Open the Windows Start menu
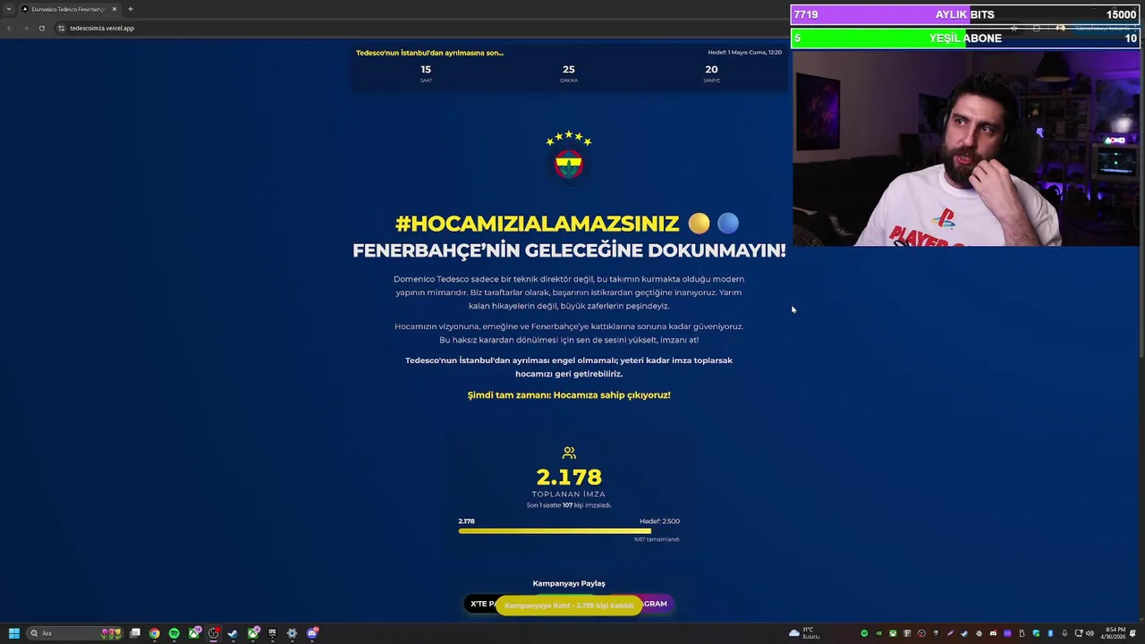Image resolution: width=1145 pixels, height=644 pixels. [x=14, y=633]
